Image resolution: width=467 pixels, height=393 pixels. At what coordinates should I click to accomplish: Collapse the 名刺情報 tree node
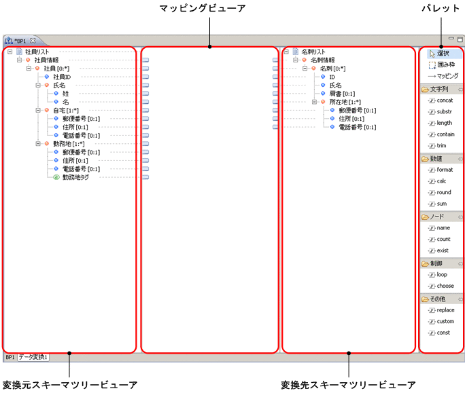click(296, 60)
